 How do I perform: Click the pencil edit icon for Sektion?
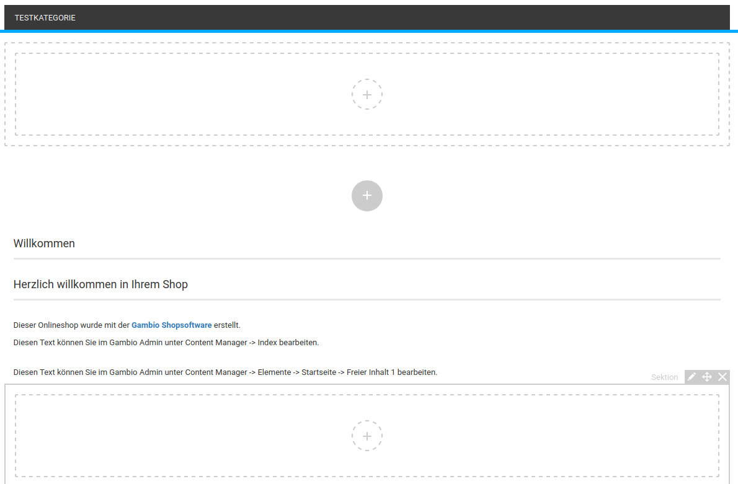coord(691,377)
